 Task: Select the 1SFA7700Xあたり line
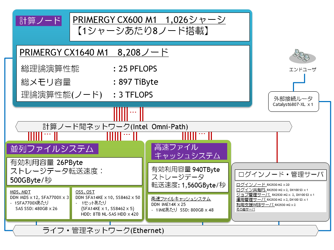[30, 203]
